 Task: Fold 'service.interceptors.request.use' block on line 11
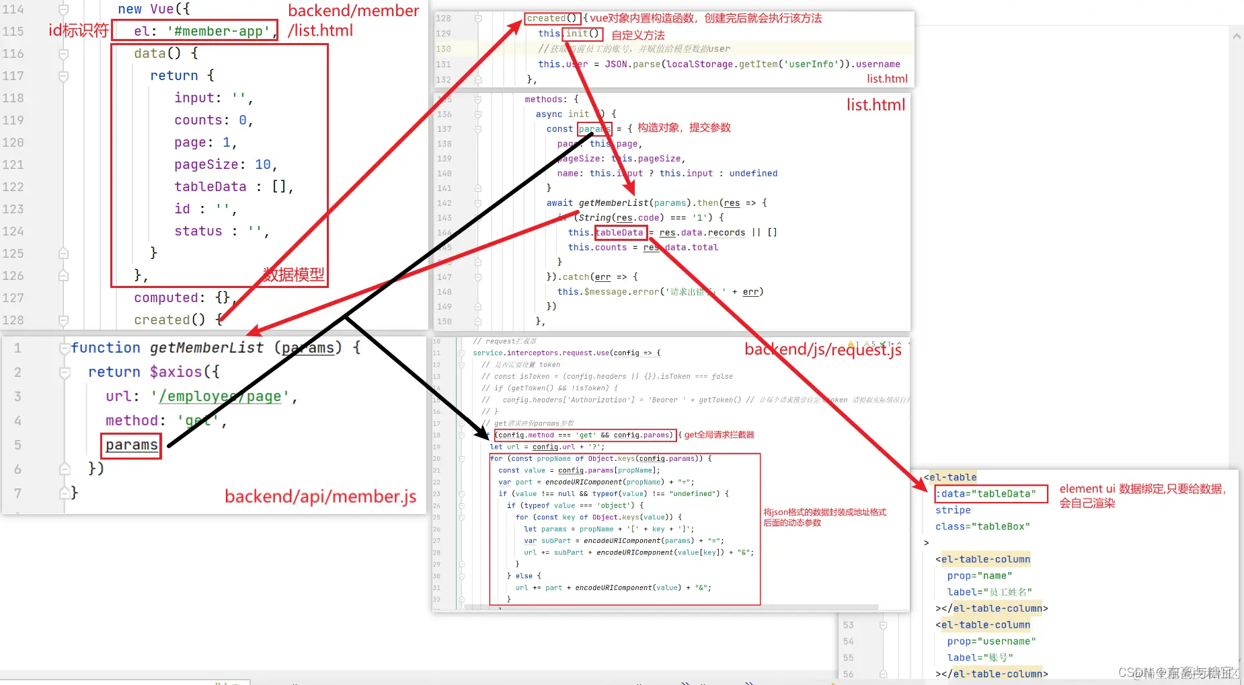click(462, 353)
